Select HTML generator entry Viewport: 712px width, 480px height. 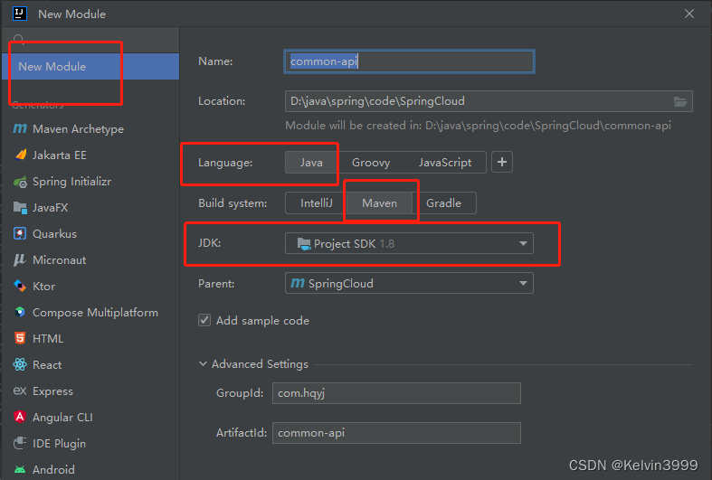click(x=90, y=338)
